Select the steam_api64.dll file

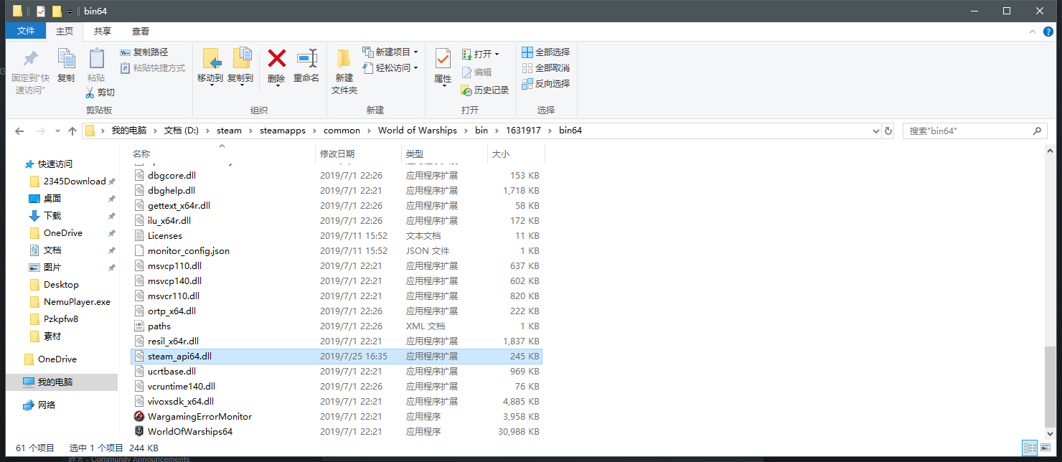[x=337, y=357]
